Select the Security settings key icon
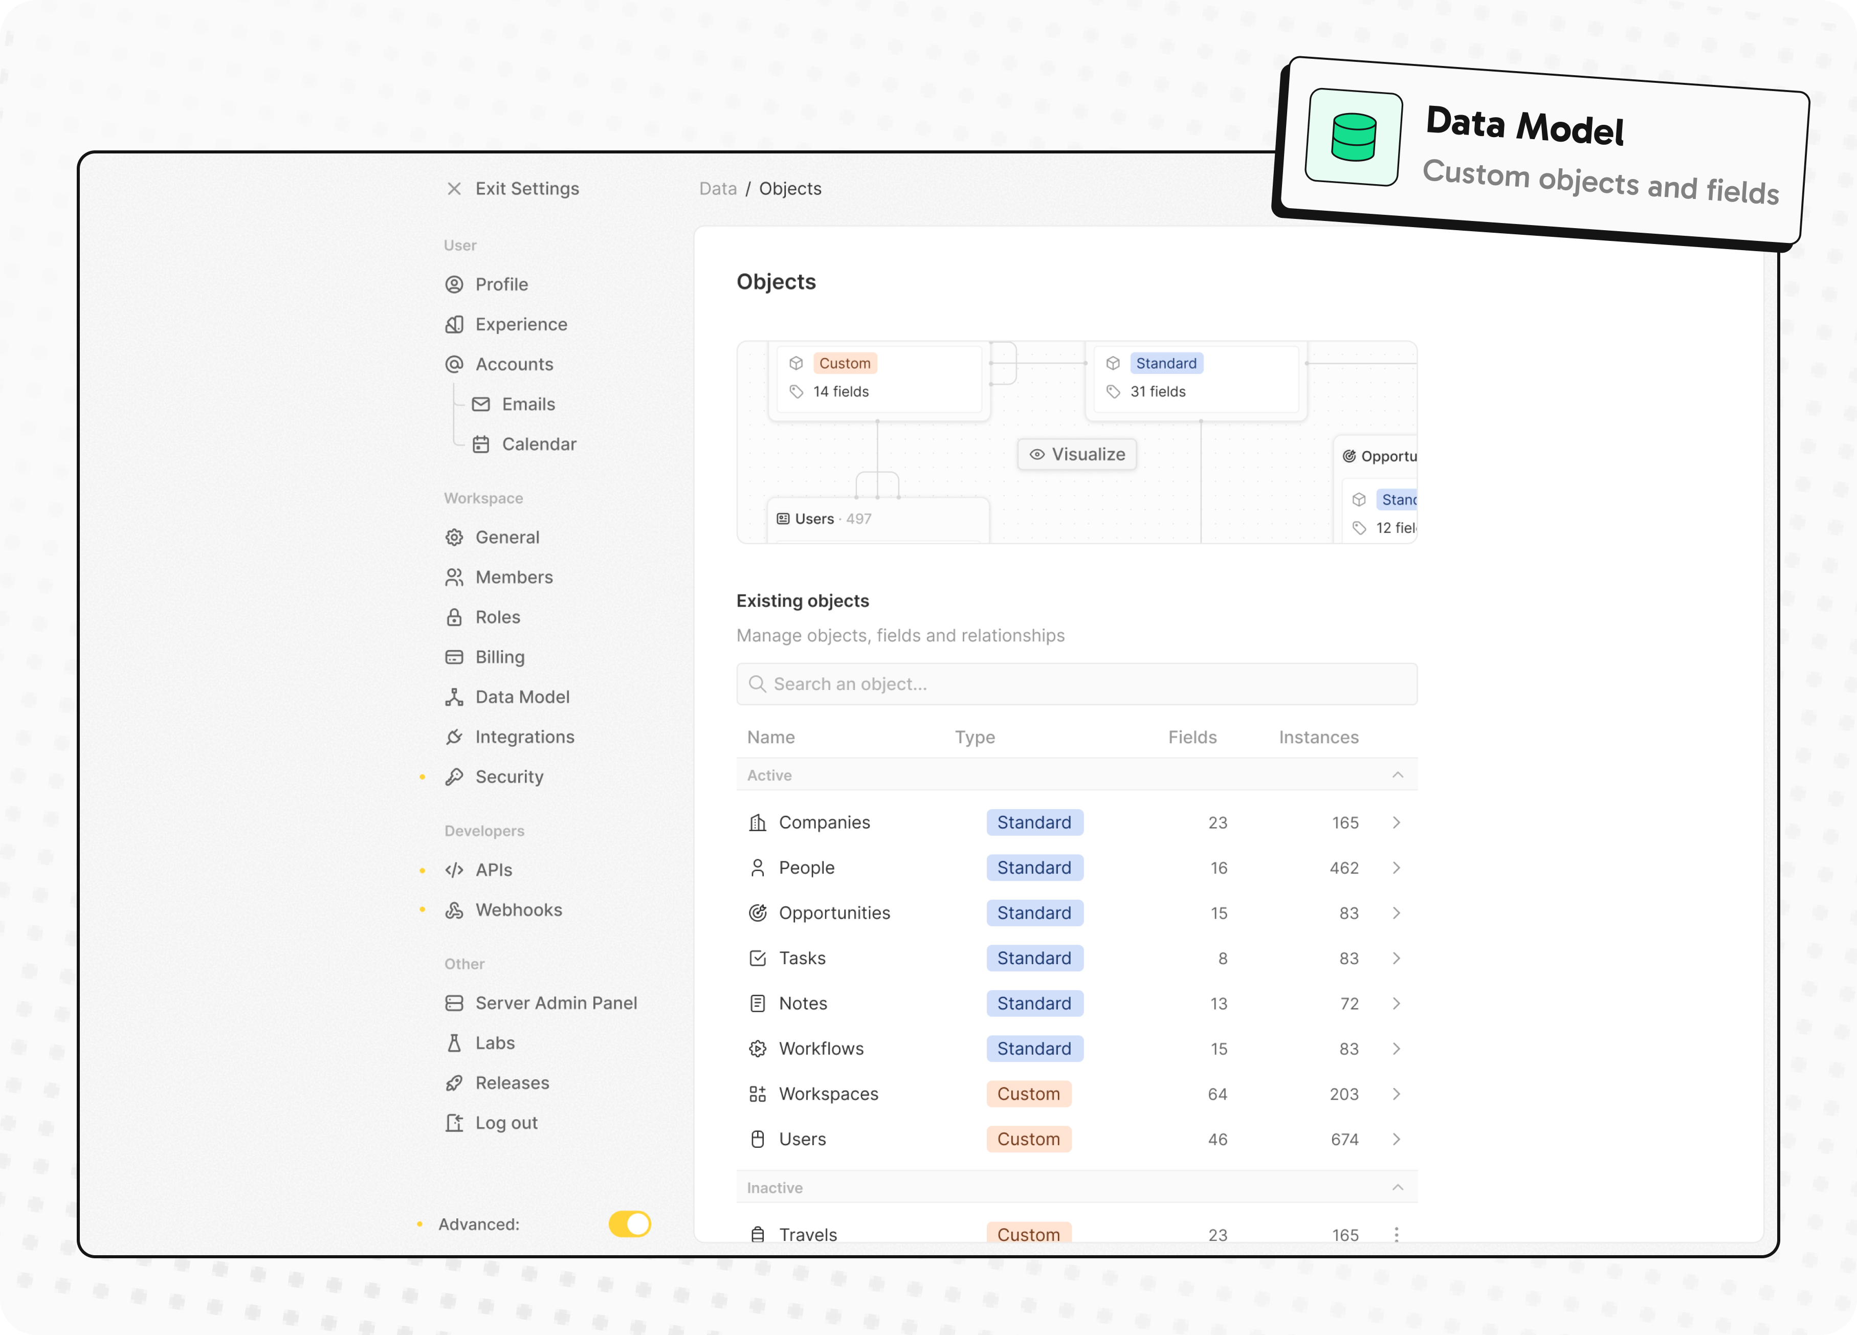Viewport: 1857px width, 1335px height. tap(454, 776)
